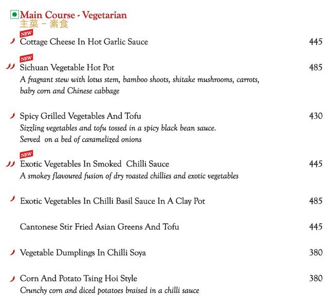Click the NEW badge above Cottage Cheese
This screenshot has width=334, height=304.
click(x=26, y=33)
